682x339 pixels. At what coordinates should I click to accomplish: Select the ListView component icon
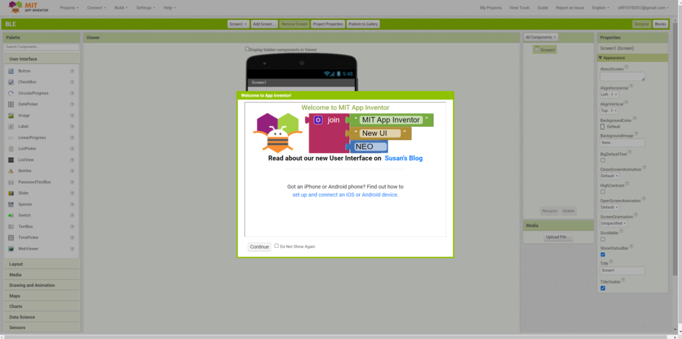11,160
